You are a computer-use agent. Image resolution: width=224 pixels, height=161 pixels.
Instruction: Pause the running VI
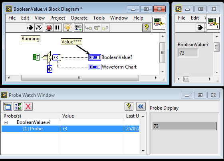coord(57,27)
